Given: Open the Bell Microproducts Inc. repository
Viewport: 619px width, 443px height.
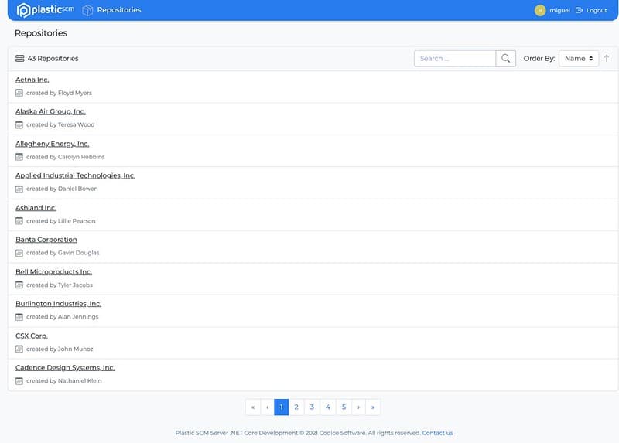Looking at the screenshot, I should point(53,272).
